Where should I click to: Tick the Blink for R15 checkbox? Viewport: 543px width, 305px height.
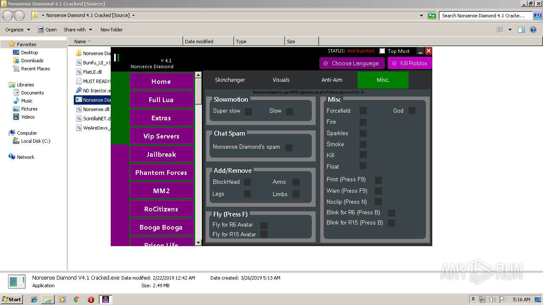click(392, 223)
